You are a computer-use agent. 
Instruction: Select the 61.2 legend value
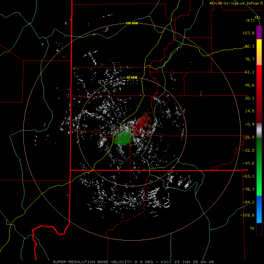(x=250, y=72)
